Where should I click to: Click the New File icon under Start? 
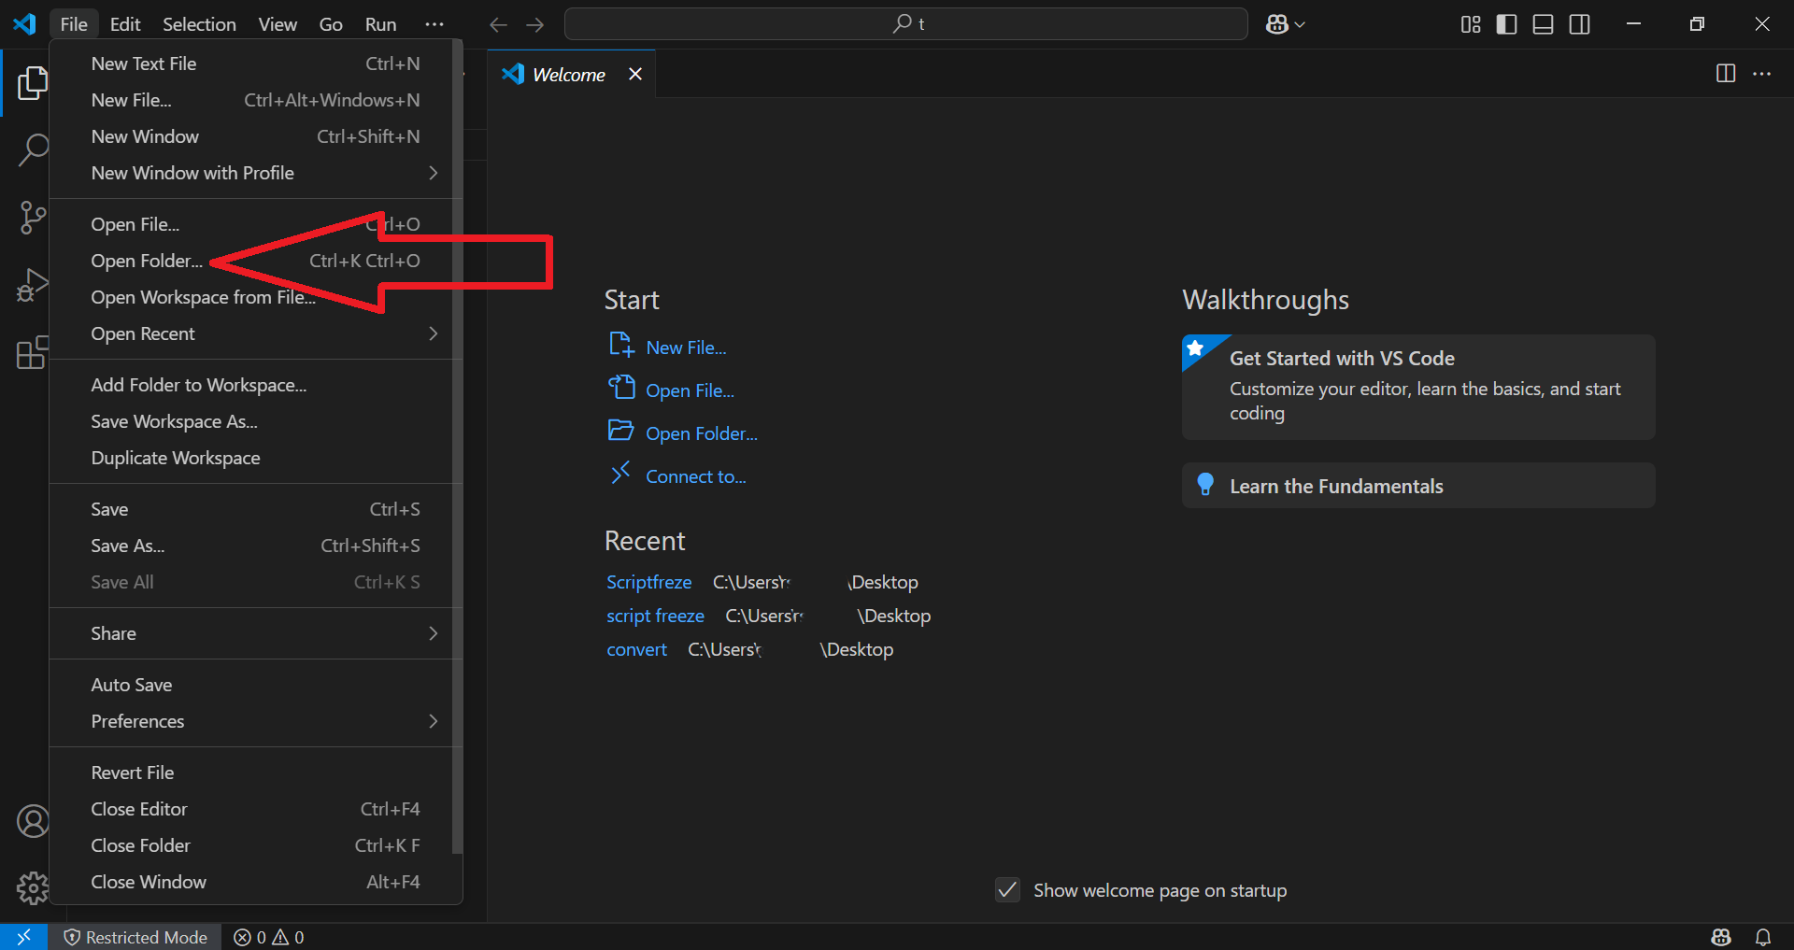point(621,345)
